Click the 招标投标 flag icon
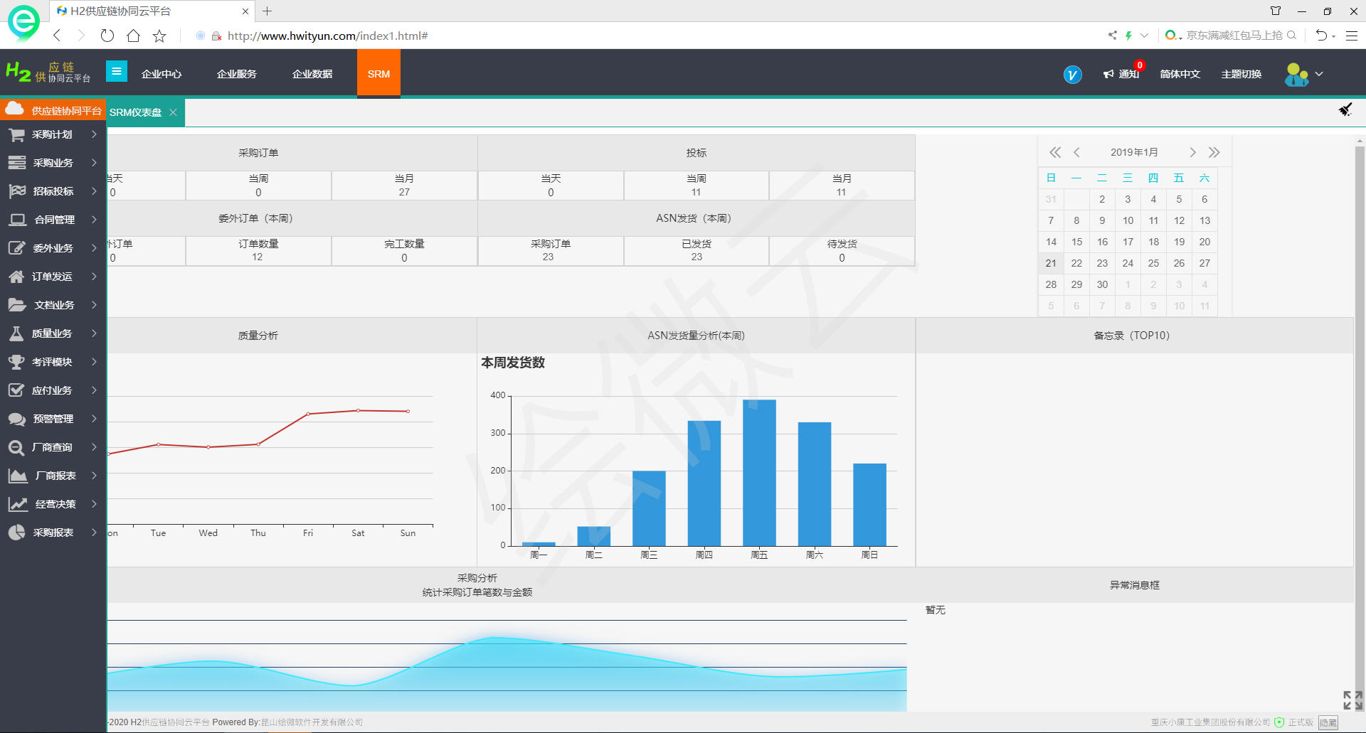The height and width of the screenshot is (733, 1366). (x=16, y=191)
